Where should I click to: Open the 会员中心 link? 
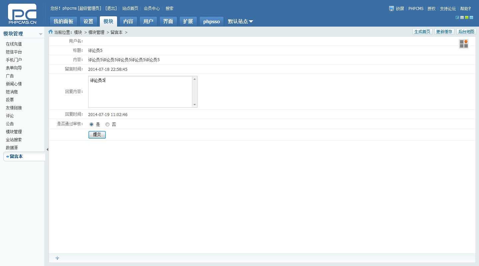tap(152, 8)
